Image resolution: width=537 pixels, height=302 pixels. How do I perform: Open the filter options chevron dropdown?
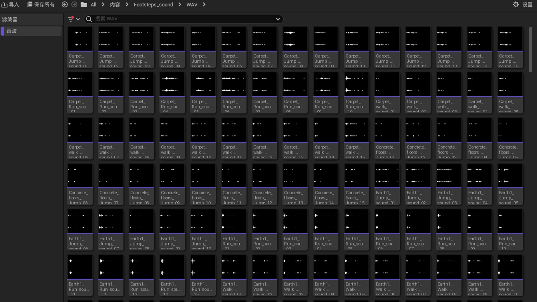point(78,19)
